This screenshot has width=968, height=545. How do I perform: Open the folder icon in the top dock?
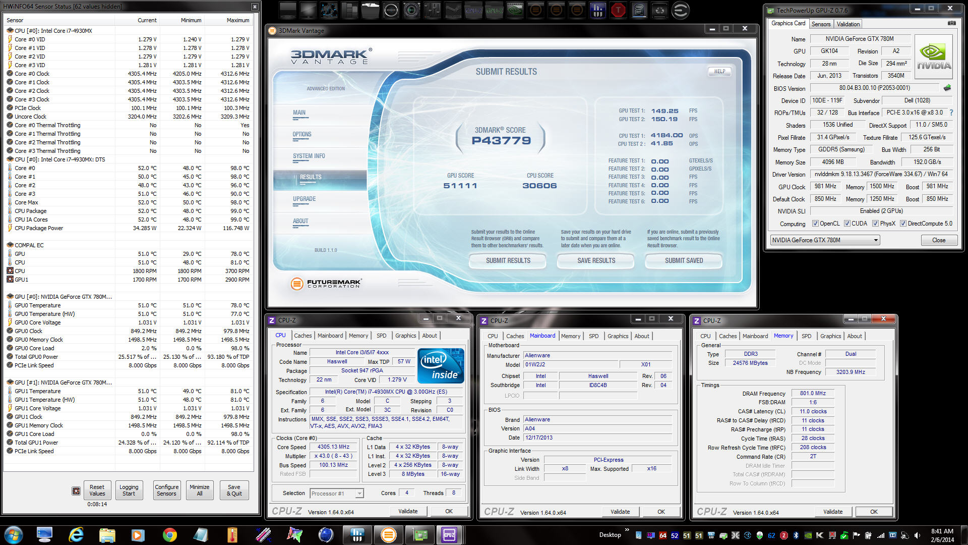coord(370,10)
